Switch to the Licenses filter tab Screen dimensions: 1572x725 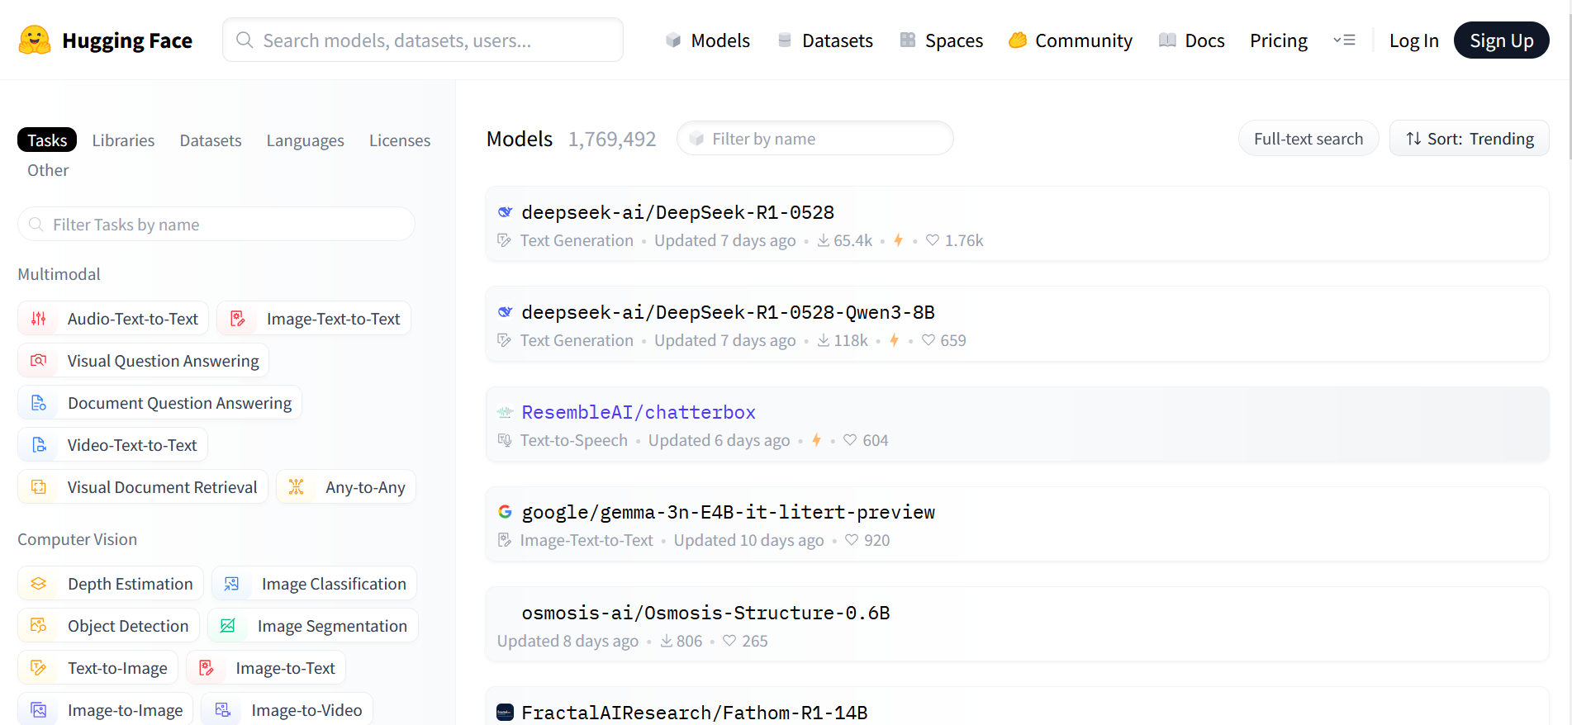pos(400,140)
